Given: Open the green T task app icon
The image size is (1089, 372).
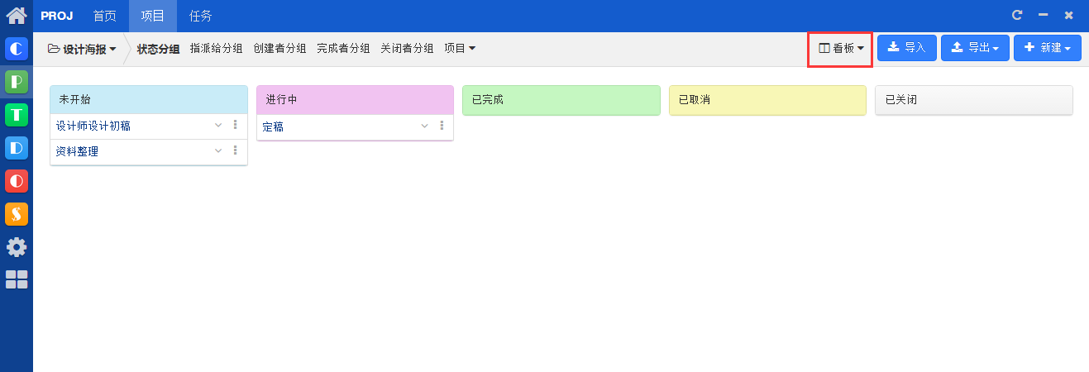Looking at the screenshot, I should [x=17, y=115].
